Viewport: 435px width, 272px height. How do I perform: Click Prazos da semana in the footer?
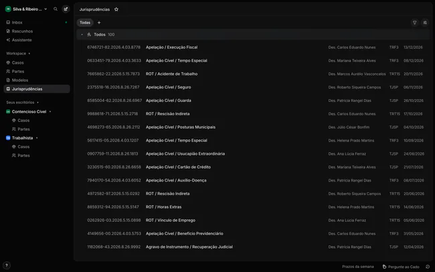pyautogui.click(x=358, y=267)
